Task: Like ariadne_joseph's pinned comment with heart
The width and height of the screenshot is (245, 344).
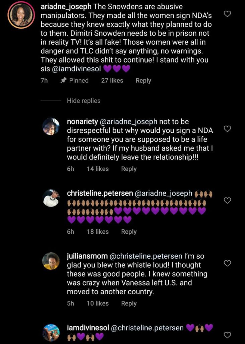Action: (228, 14)
